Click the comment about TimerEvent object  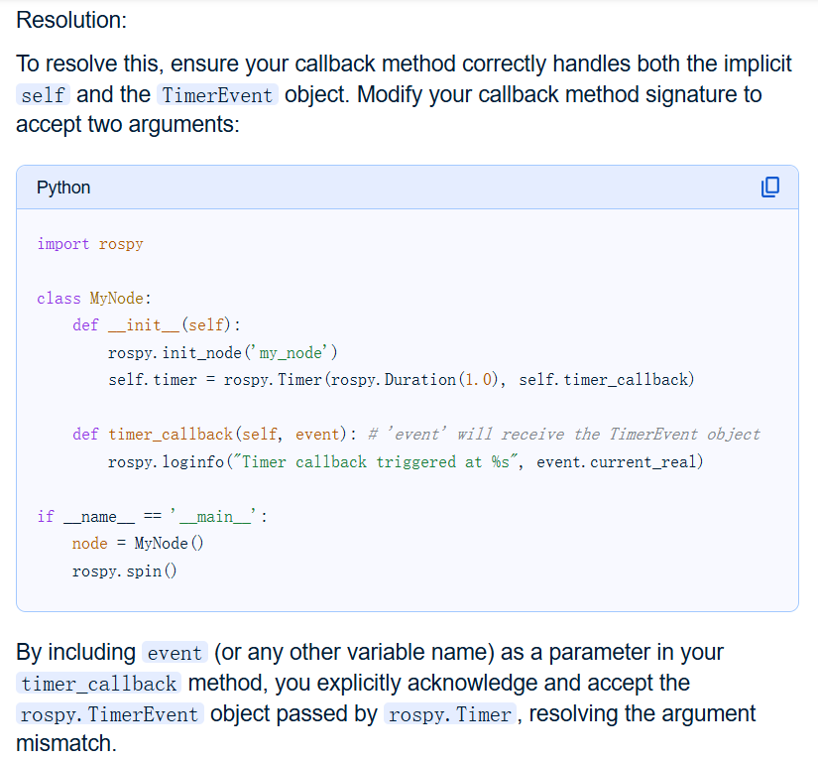564,435
